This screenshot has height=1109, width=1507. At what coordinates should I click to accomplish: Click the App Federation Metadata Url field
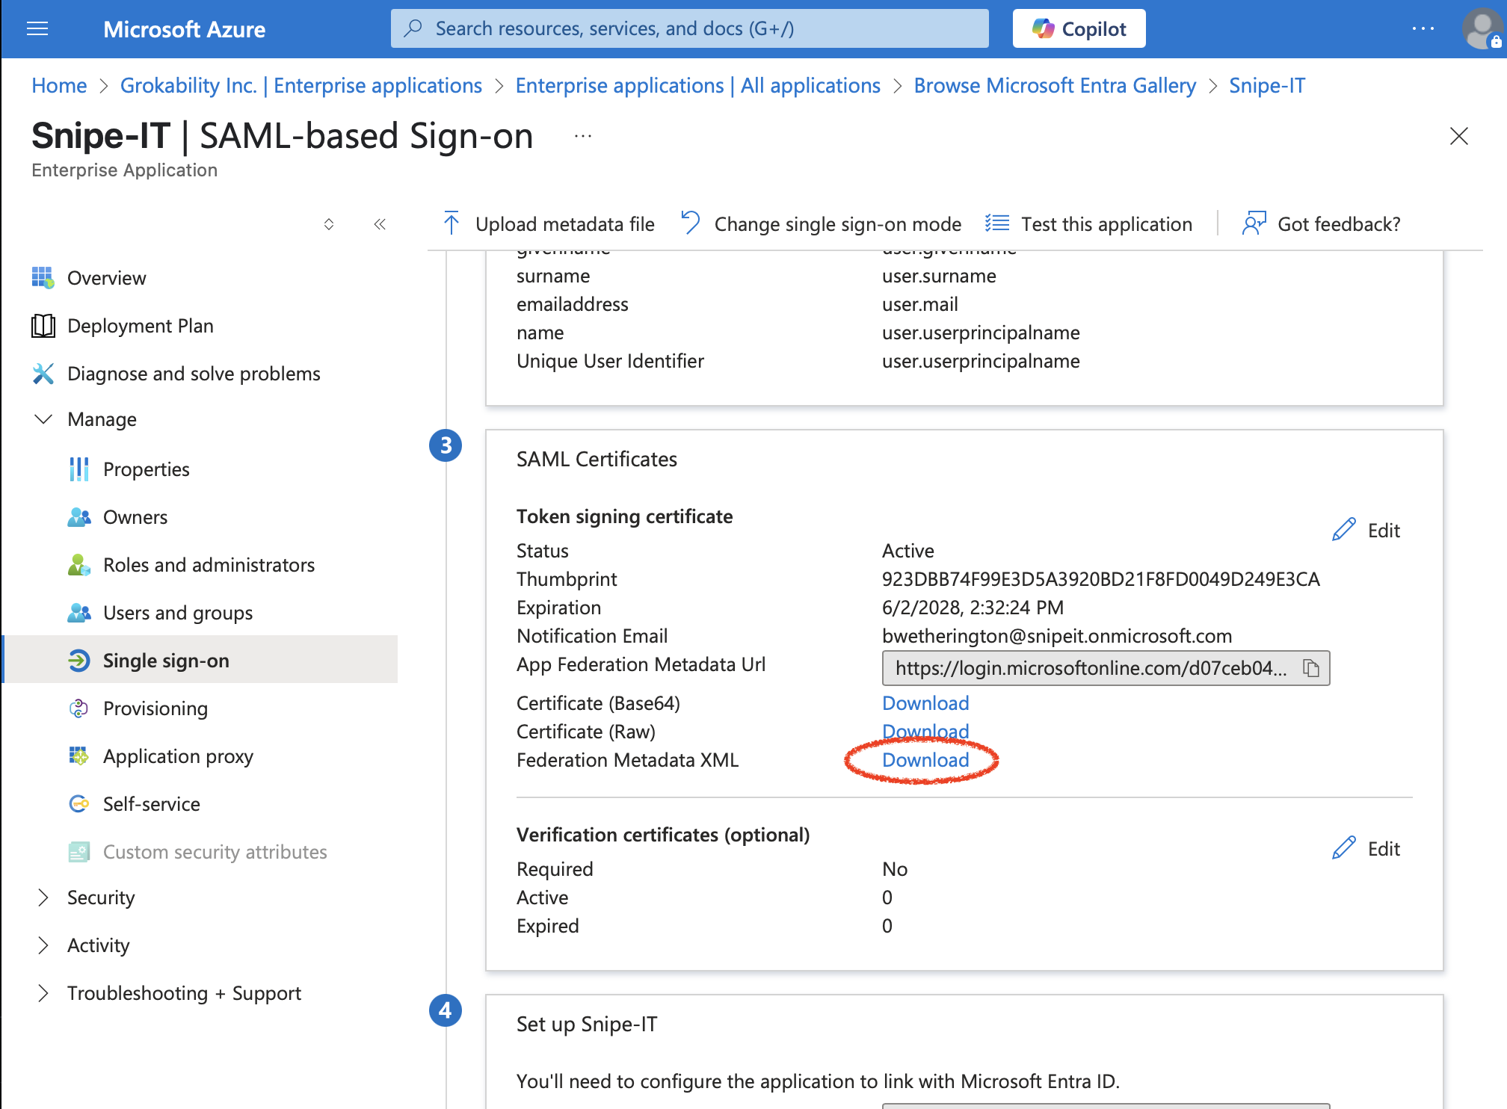click(x=1106, y=668)
